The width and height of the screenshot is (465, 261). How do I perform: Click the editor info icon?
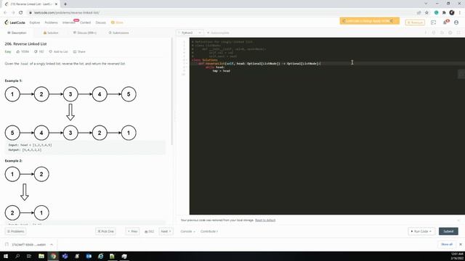(x=426, y=33)
